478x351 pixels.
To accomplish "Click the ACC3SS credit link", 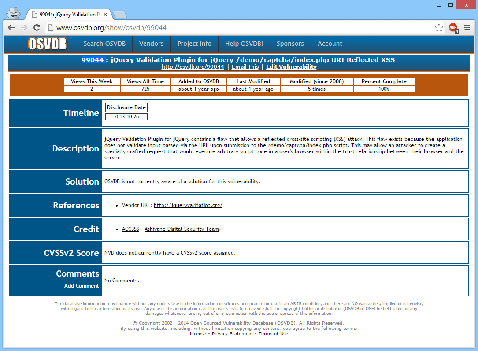I will pyautogui.click(x=130, y=229).
